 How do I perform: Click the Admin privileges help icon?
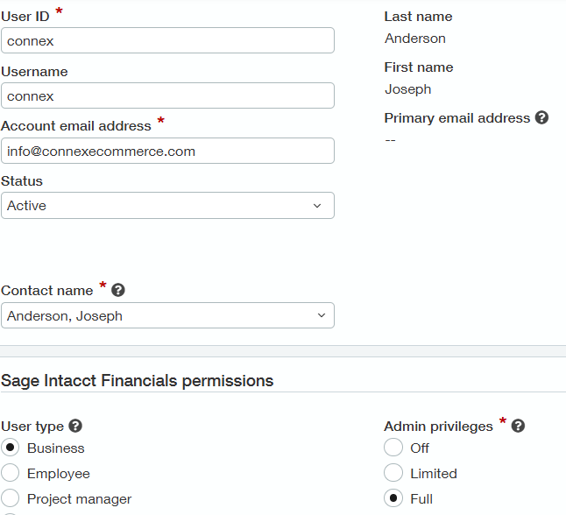coord(518,426)
